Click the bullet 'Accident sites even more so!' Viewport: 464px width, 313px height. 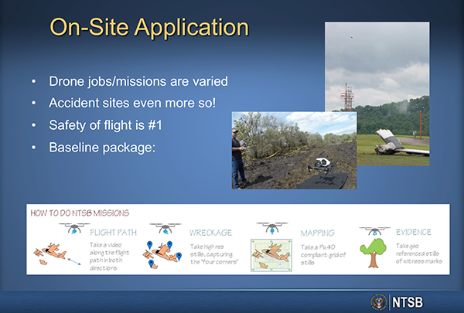tap(132, 103)
